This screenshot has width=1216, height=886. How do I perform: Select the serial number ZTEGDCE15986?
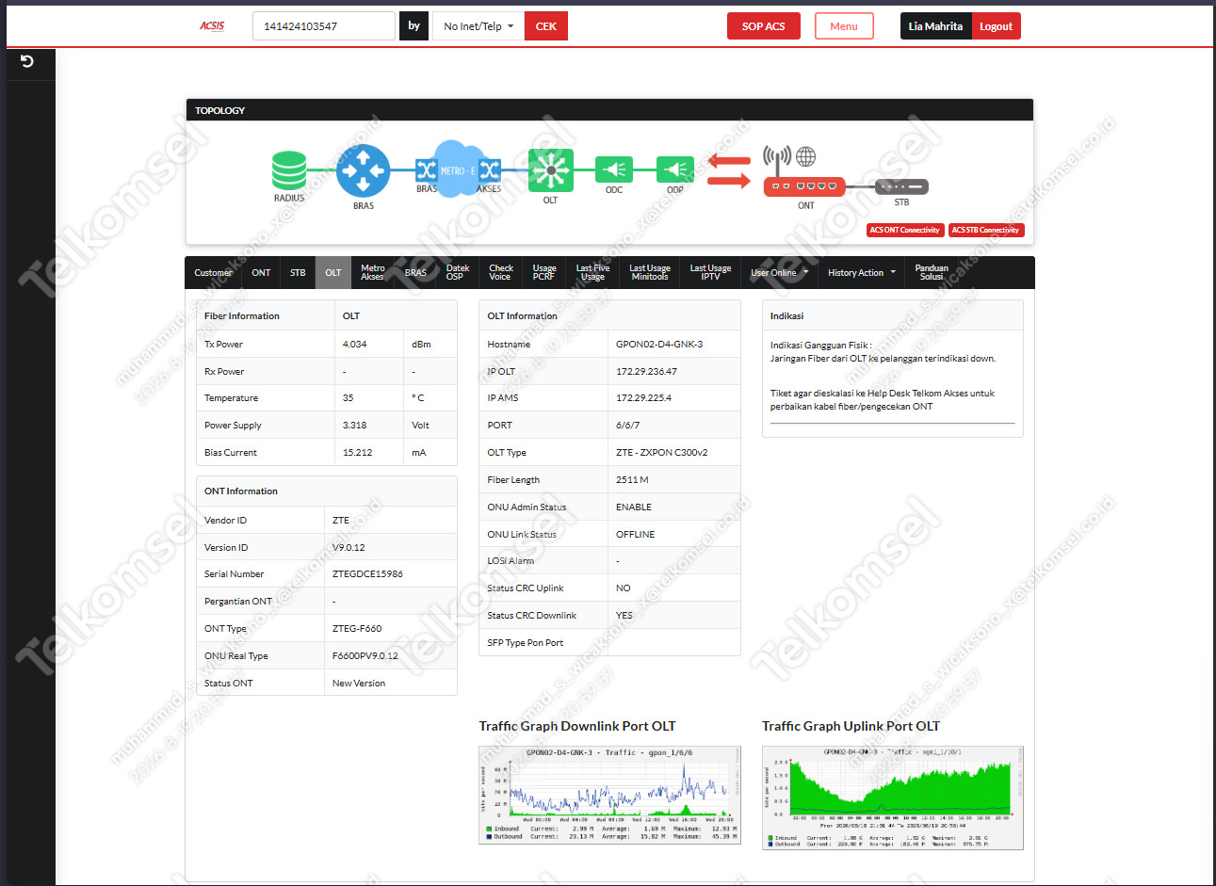click(x=367, y=574)
